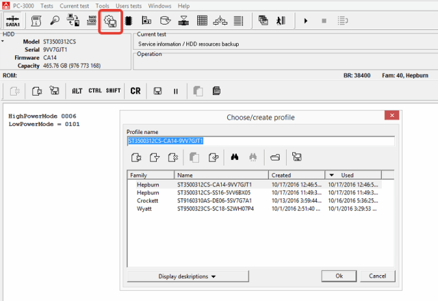This screenshot has height=301, width=438.
Task: Toggle the SHIFT key modifier button
Action: click(x=113, y=90)
